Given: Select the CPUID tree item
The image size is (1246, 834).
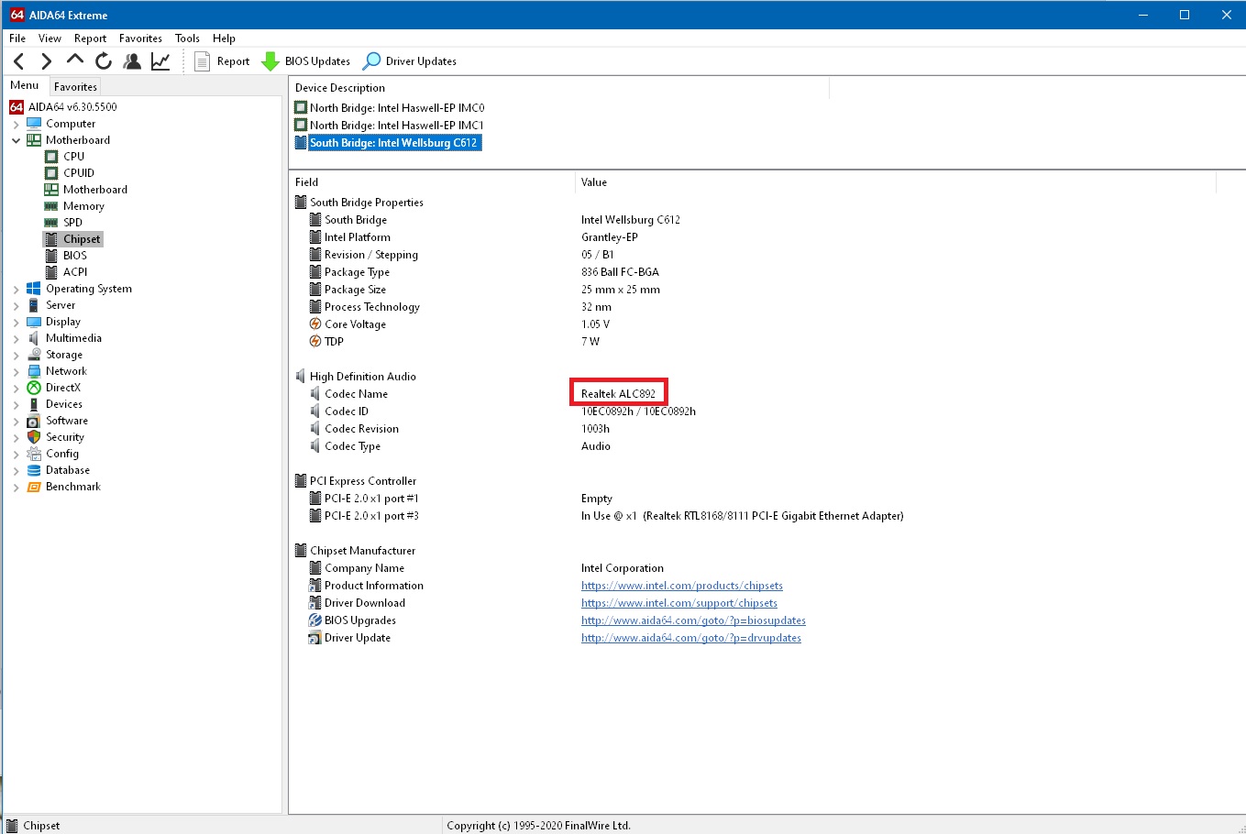Looking at the screenshot, I should tap(79, 173).
